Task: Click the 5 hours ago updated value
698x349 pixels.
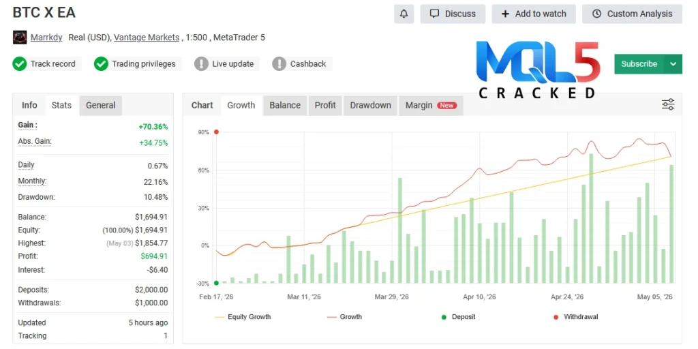Action: coord(148,322)
